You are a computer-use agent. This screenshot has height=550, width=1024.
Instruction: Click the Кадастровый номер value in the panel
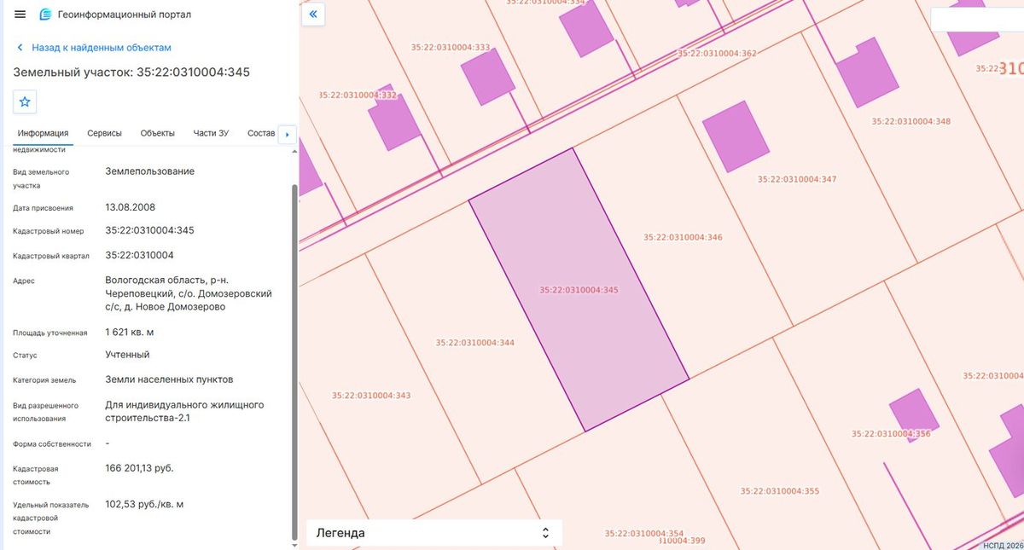tap(150, 230)
